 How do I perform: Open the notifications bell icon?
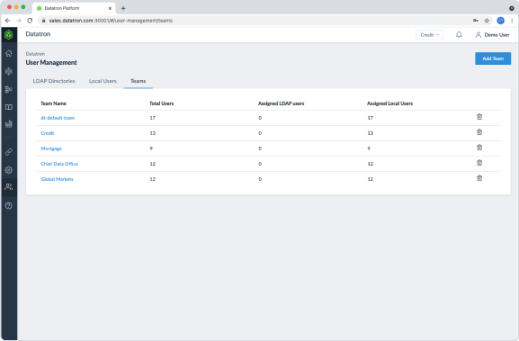tap(459, 35)
